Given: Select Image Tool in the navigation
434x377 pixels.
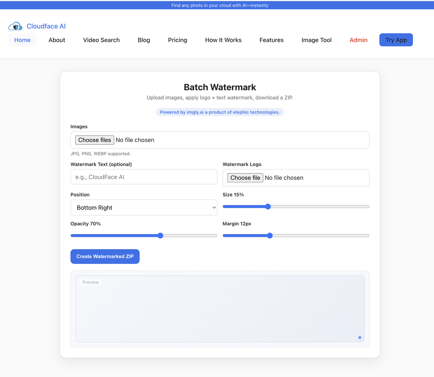Looking at the screenshot, I should [316, 40].
